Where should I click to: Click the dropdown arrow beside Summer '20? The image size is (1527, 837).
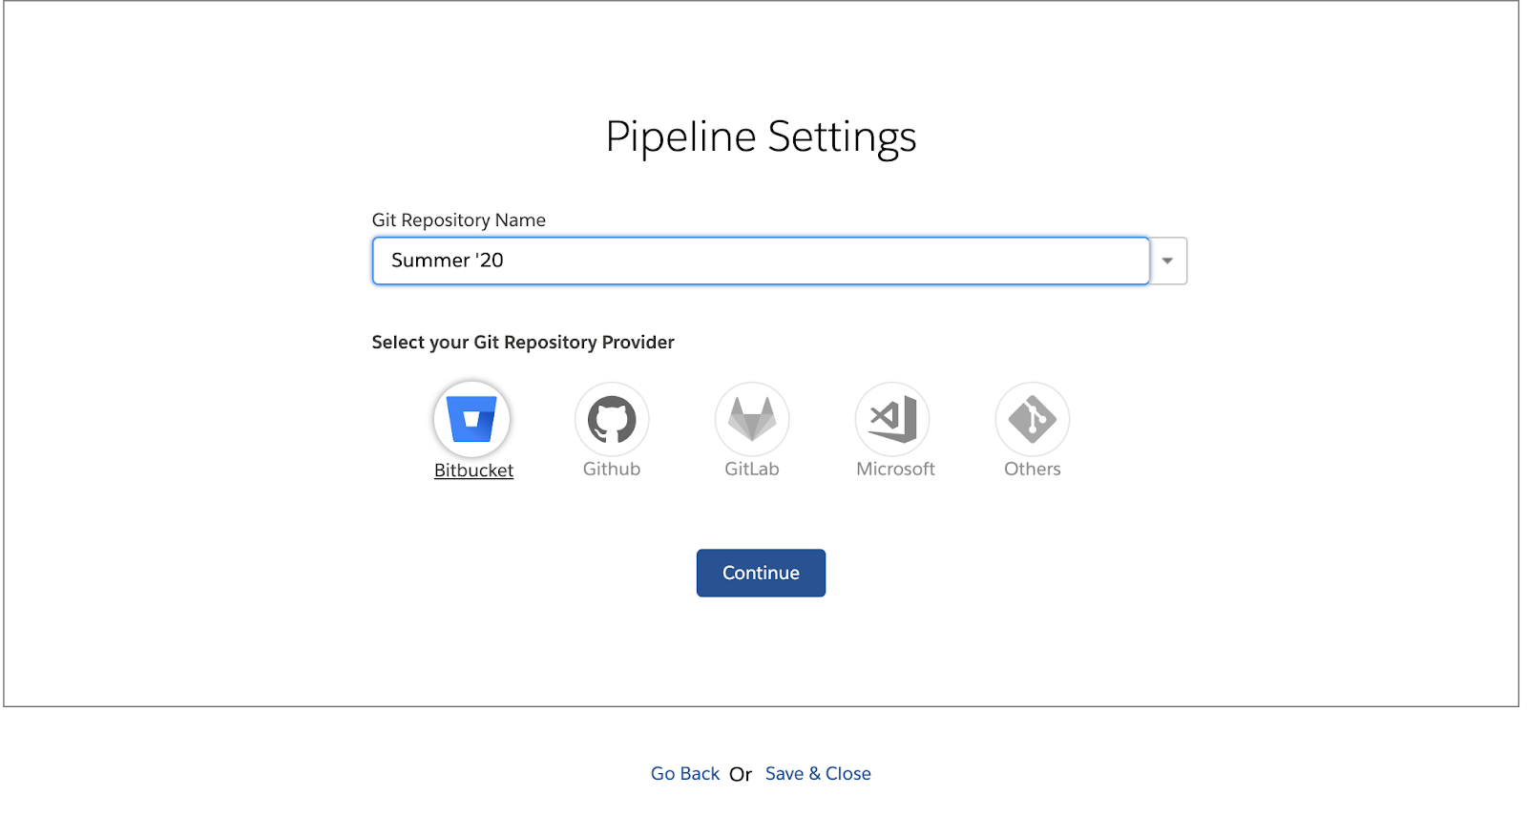pyautogui.click(x=1166, y=260)
